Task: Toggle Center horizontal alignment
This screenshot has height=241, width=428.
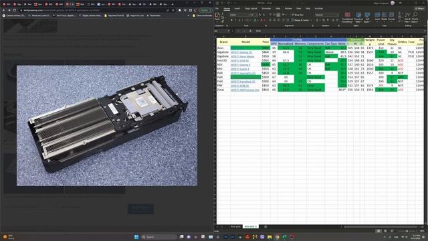Action: coord(274,20)
